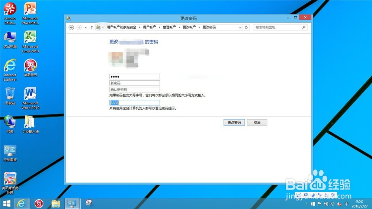Focus the current password field
Image resolution: width=372 pixels, height=209 pixels.
[135, 76]
